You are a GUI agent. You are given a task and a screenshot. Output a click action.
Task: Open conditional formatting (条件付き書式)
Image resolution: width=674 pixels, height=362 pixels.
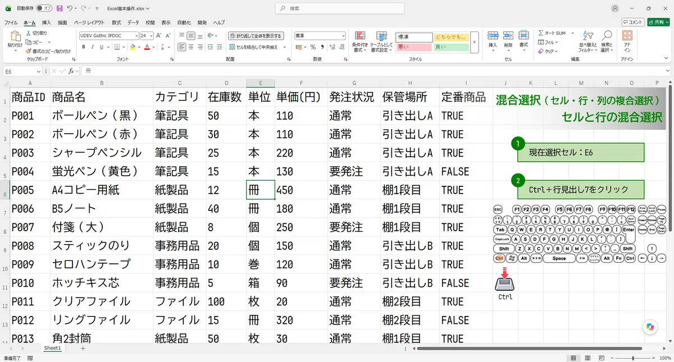[359, 42]
